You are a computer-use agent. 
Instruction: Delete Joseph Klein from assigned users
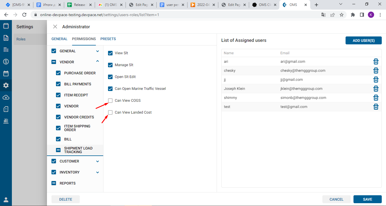click(376, 88)
